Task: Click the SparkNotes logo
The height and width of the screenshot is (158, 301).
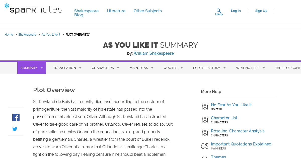Action: click(33, 9)
